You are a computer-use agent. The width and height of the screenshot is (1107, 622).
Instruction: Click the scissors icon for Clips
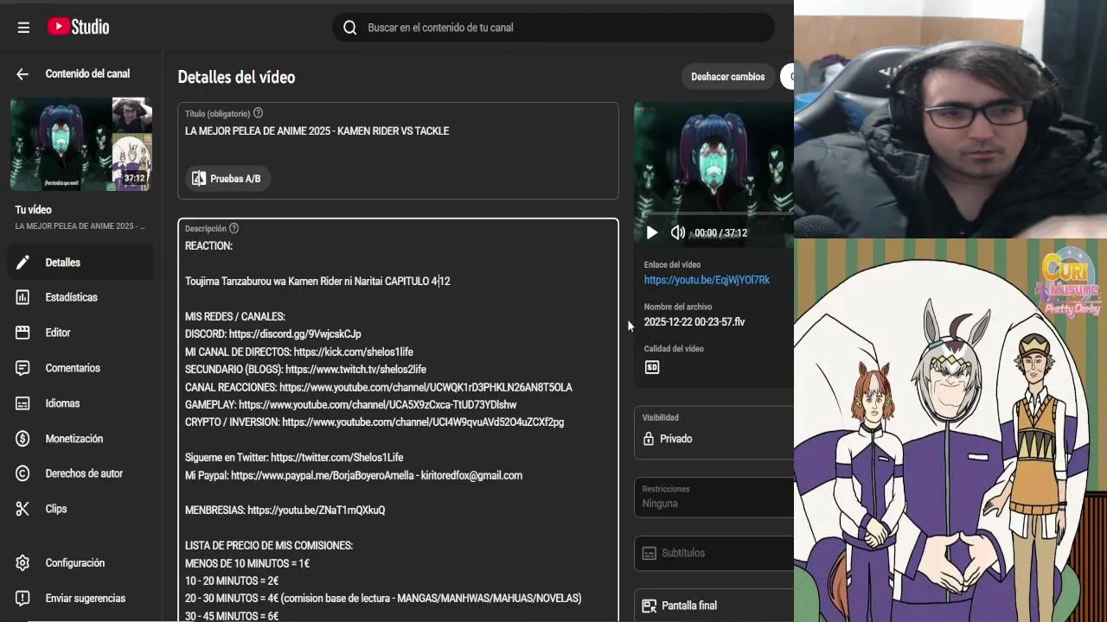(23, 509)
